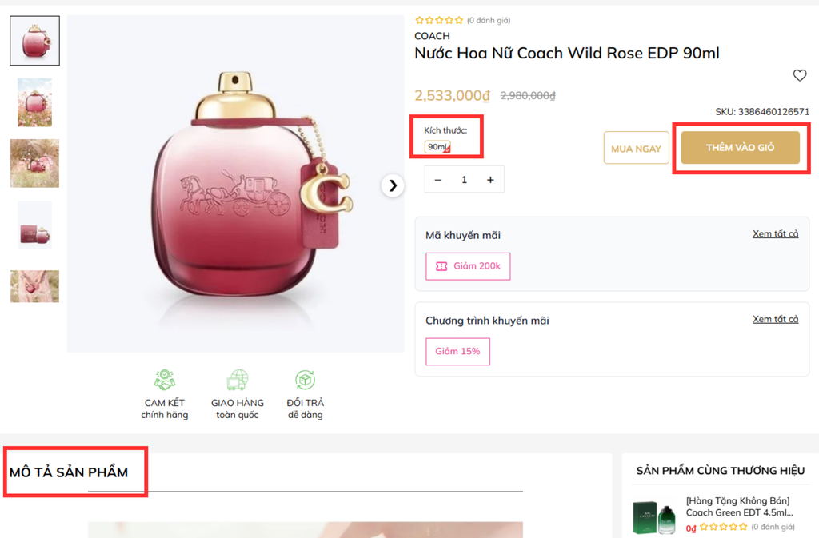Screen dimensions: 819x538
Task: Click the THÊM VÀO GIỎ button
Action: pos(740,148)
